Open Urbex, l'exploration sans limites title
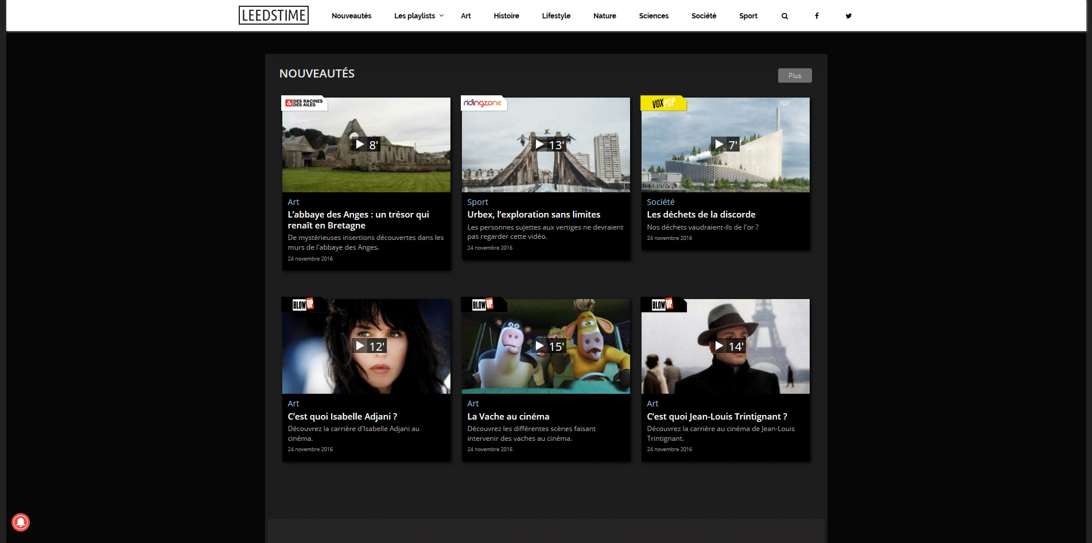 [x=534, y=215]
